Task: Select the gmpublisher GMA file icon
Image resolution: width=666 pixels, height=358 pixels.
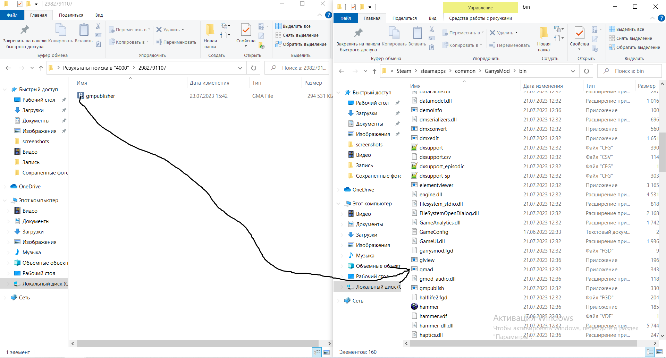Action: [x=81, y=95]
